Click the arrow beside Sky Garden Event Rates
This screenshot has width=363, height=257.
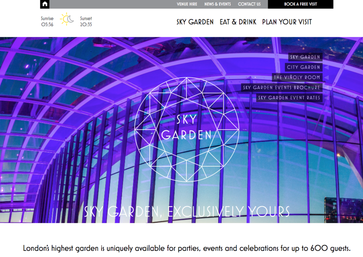click(x=326, y=98)
